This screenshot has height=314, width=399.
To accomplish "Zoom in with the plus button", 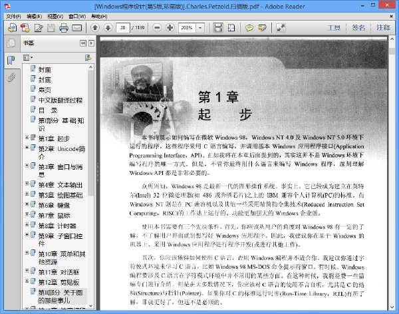I will tap(170, 27).
